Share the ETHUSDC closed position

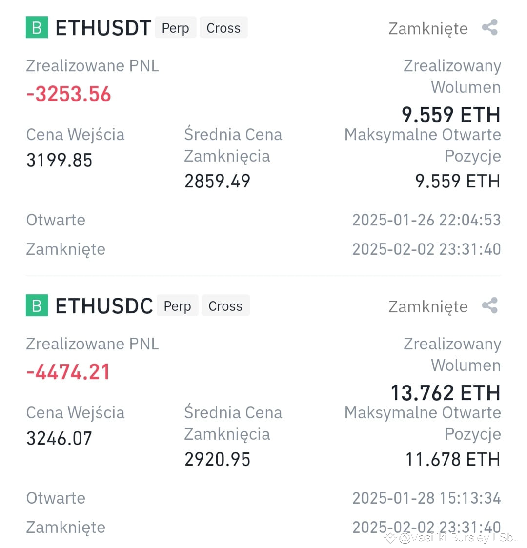[x=489, y=306]
